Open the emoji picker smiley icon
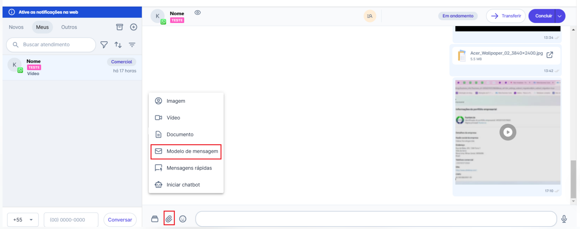580x229 pixels. (183, 219)
